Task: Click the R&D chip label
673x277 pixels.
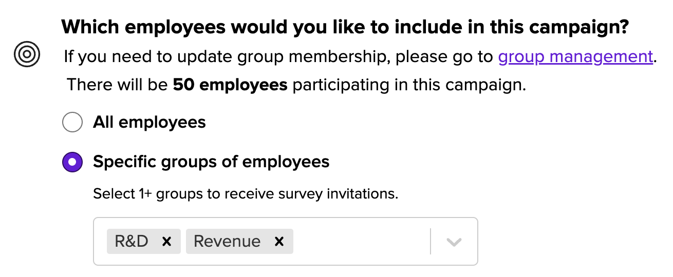Action: [132, 241]
